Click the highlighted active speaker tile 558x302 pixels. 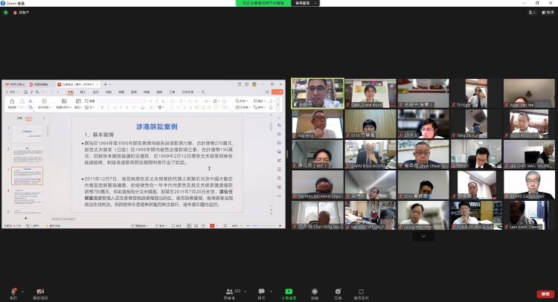click(x=318, y=93)
